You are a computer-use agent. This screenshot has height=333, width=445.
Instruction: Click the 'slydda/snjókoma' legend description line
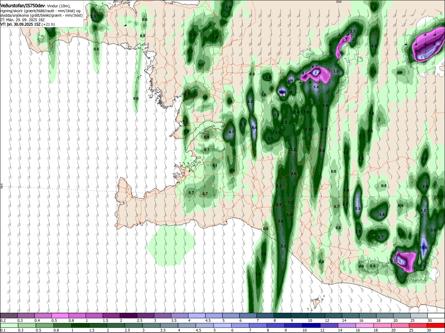(41, 15)
